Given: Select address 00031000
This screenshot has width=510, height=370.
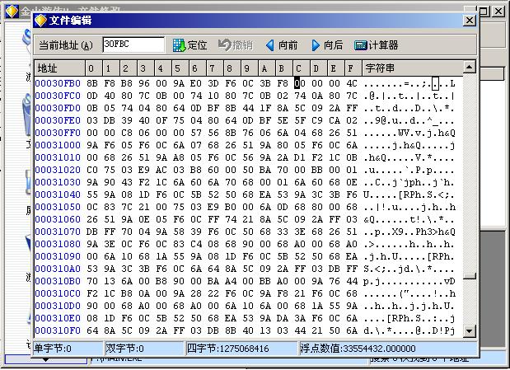Looking at the screenshot, I should point(58,145).
